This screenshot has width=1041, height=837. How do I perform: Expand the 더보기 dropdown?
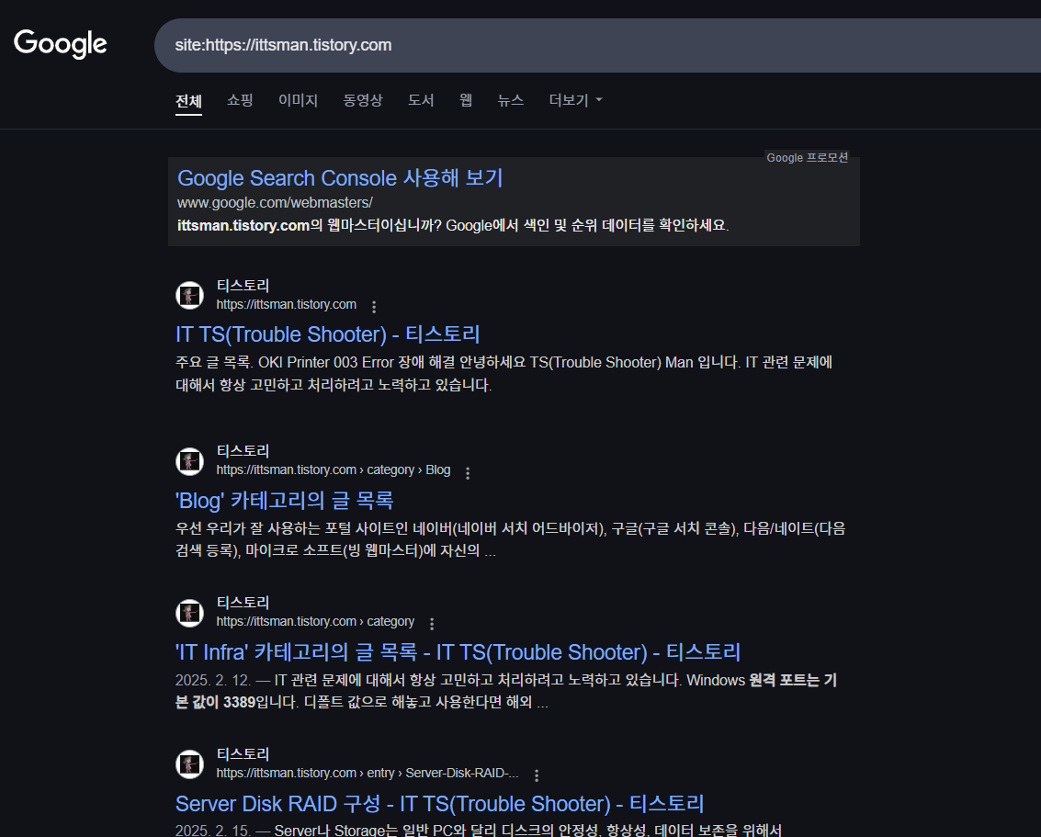(575, 100)
